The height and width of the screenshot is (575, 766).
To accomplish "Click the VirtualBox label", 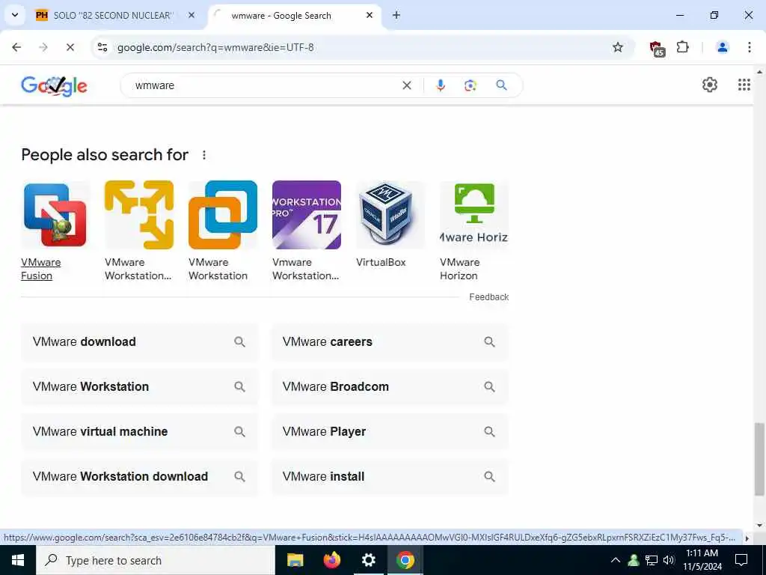I will point(381,262).
